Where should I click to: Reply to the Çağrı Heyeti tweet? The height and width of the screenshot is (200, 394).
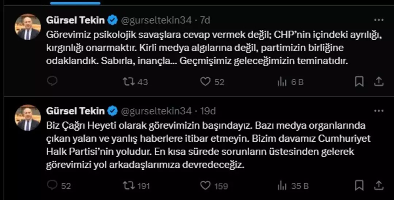pyautogui.click(x=53, y=185)
